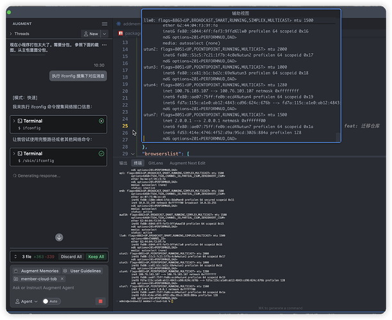
Task: Stop generation with the red stop button
Action: tap(101, 301)
